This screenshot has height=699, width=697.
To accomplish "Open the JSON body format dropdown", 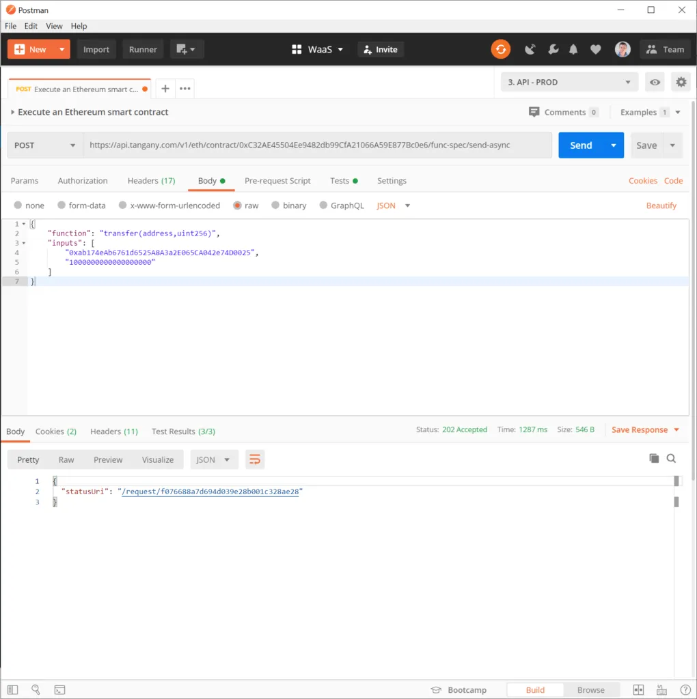I will (x=393, y=205).
